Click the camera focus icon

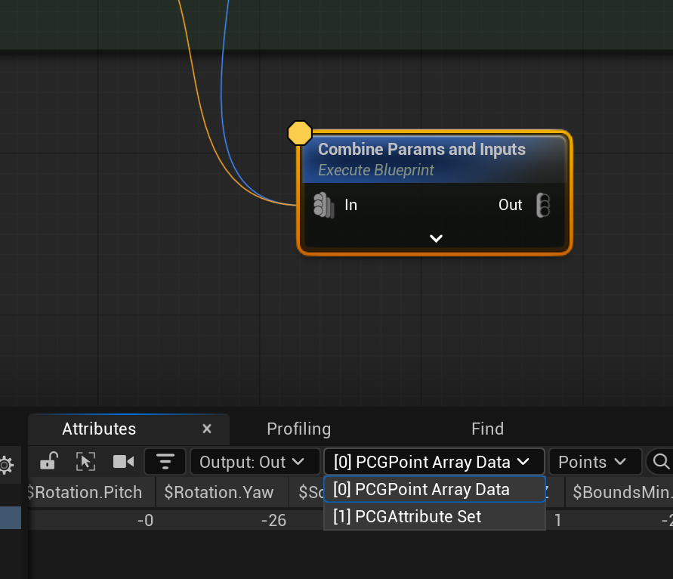(x=123, y=461)
